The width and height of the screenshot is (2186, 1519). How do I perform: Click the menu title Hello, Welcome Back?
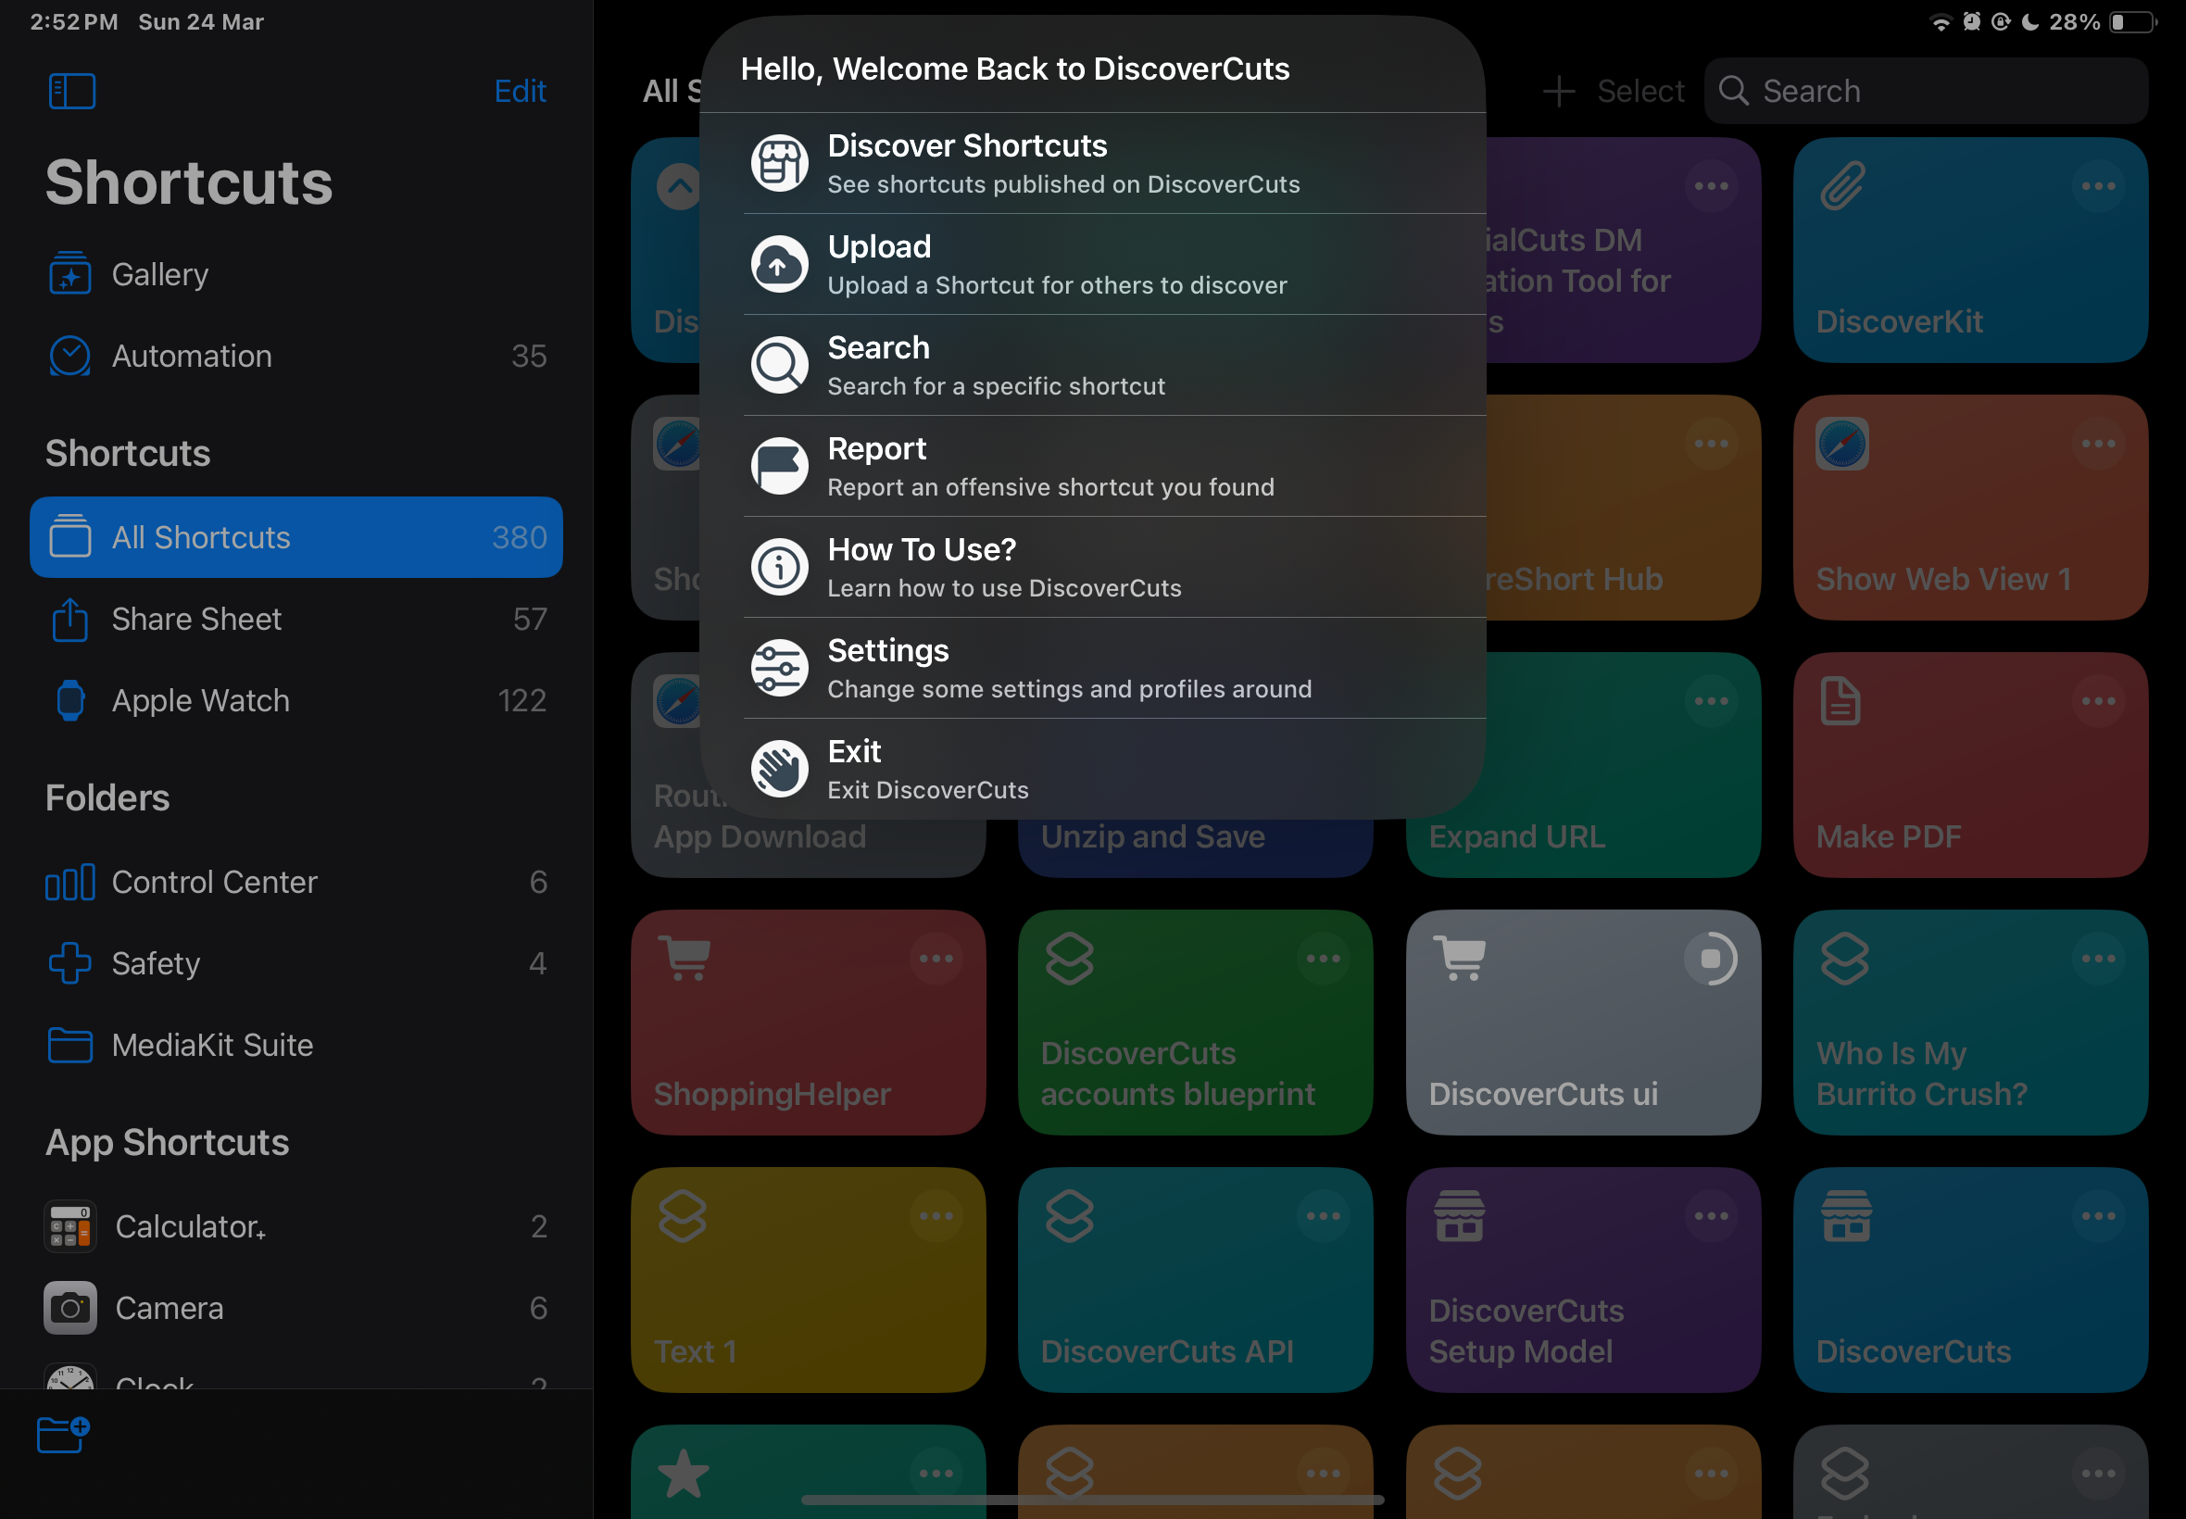click(x=1014, y=69)
